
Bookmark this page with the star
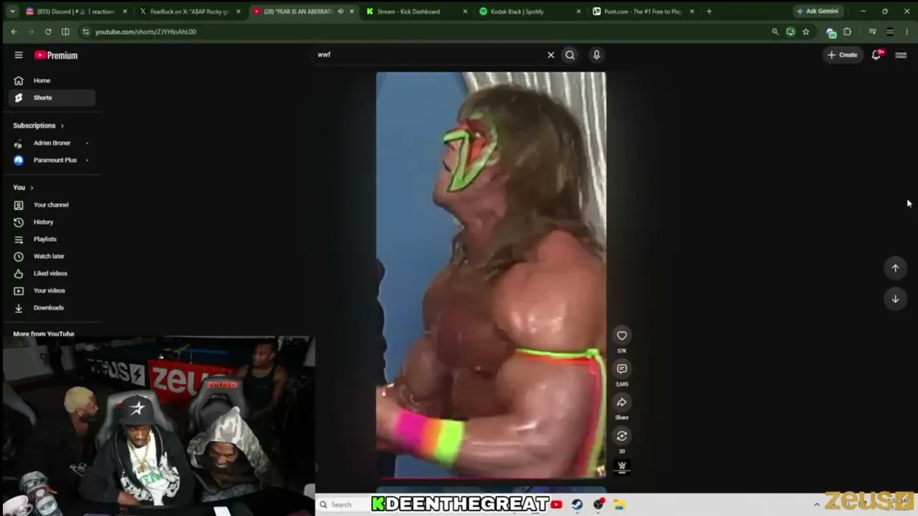pyautogui.click(x=806, y=32)
